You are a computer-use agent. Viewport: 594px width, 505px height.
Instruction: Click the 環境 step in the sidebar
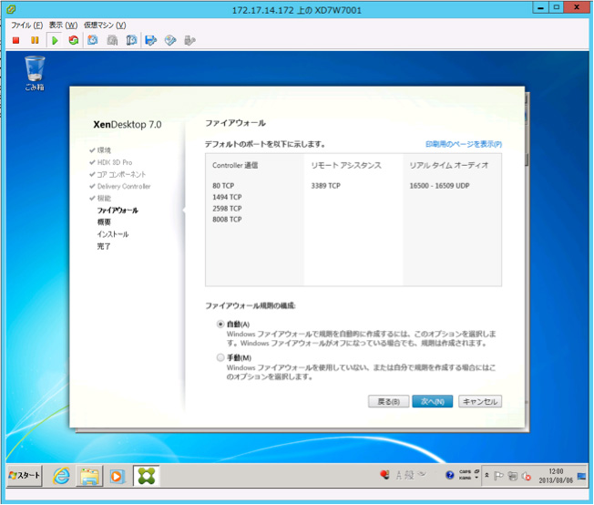[x=104, y=150]
